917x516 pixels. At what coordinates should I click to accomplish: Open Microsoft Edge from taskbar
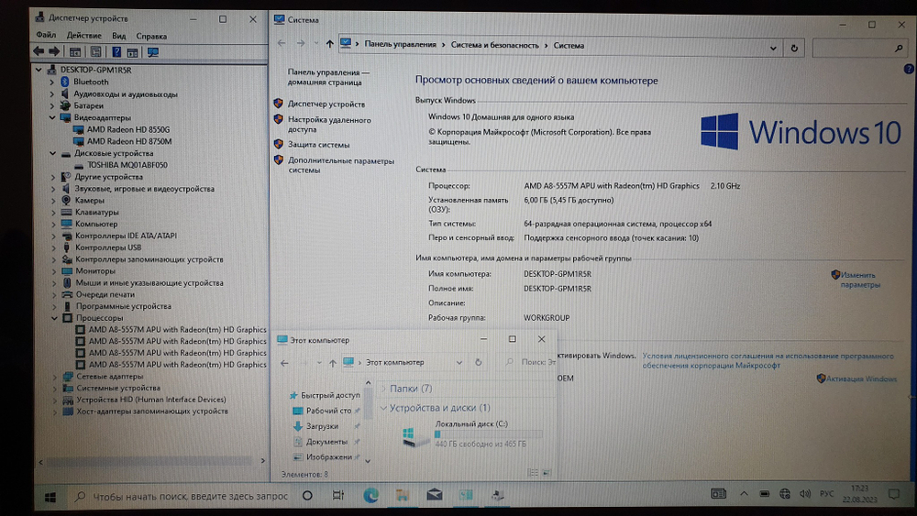[x=370, y=496]
